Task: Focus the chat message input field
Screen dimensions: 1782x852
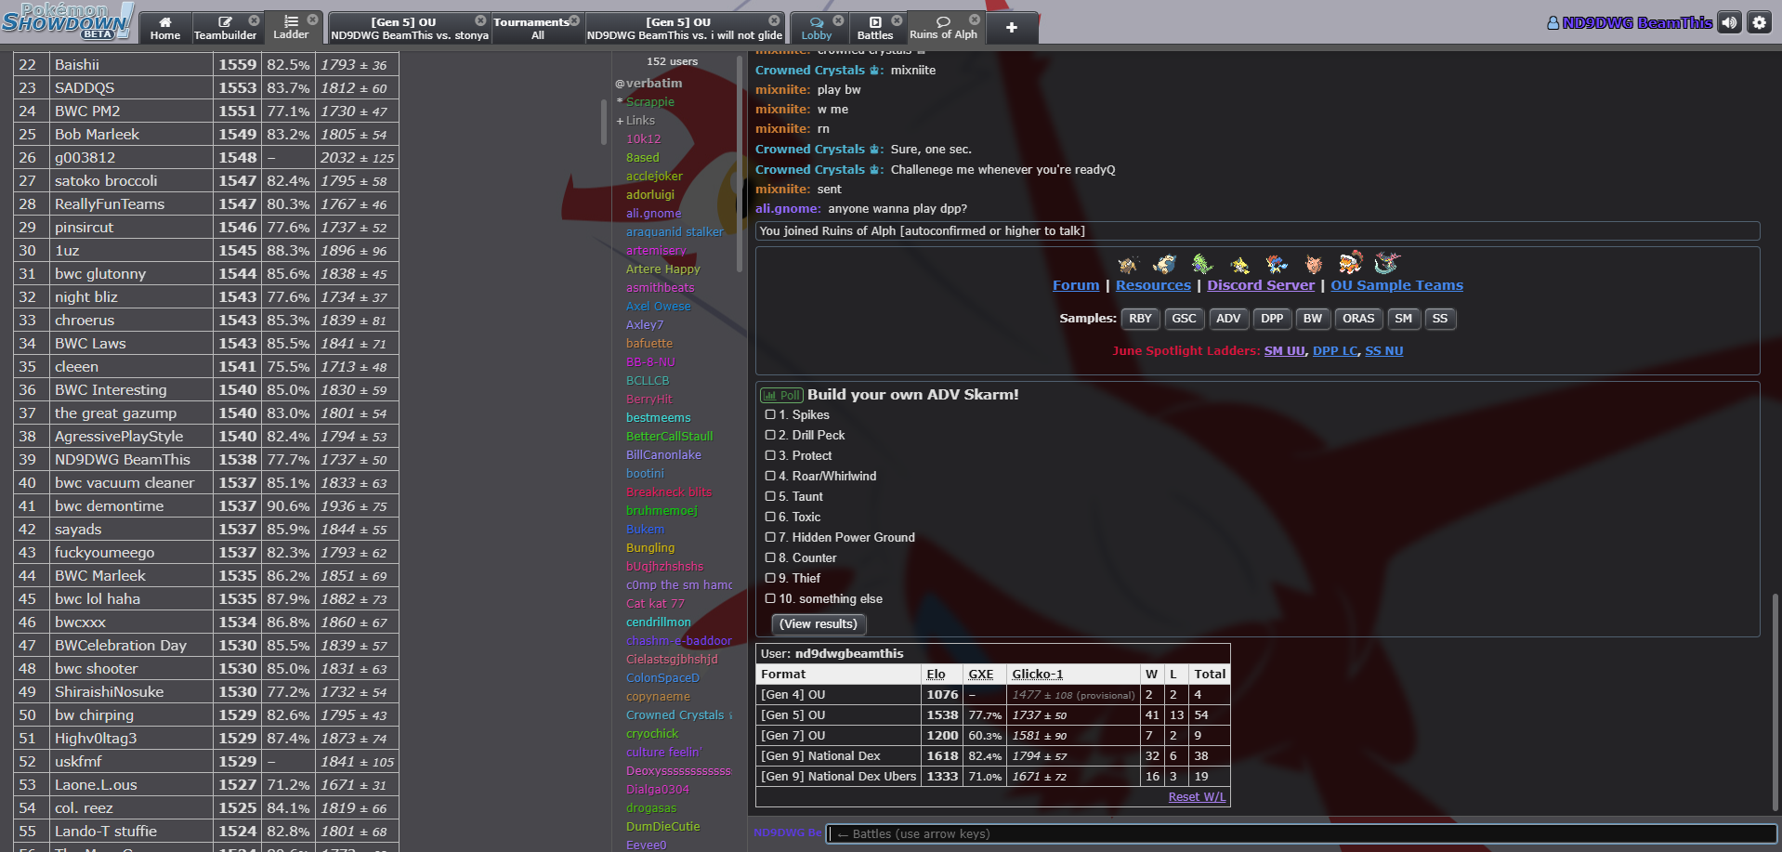Action: (x=1301, y=833)
